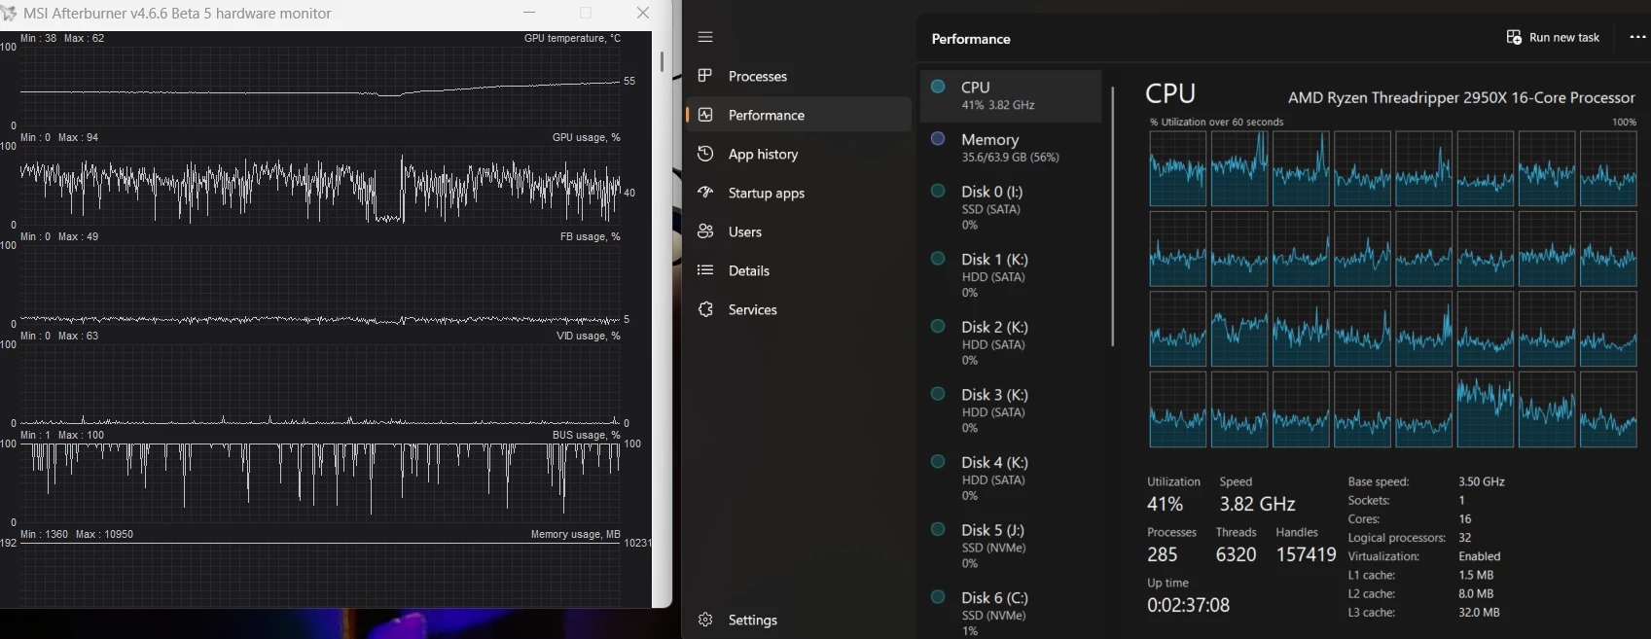Go to the Startup apps page
The height and width of the screenshot is (639, 1651).
coord(798,193)
